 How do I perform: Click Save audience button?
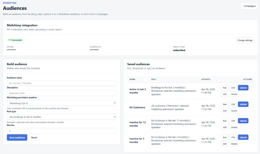pos(17,138)
